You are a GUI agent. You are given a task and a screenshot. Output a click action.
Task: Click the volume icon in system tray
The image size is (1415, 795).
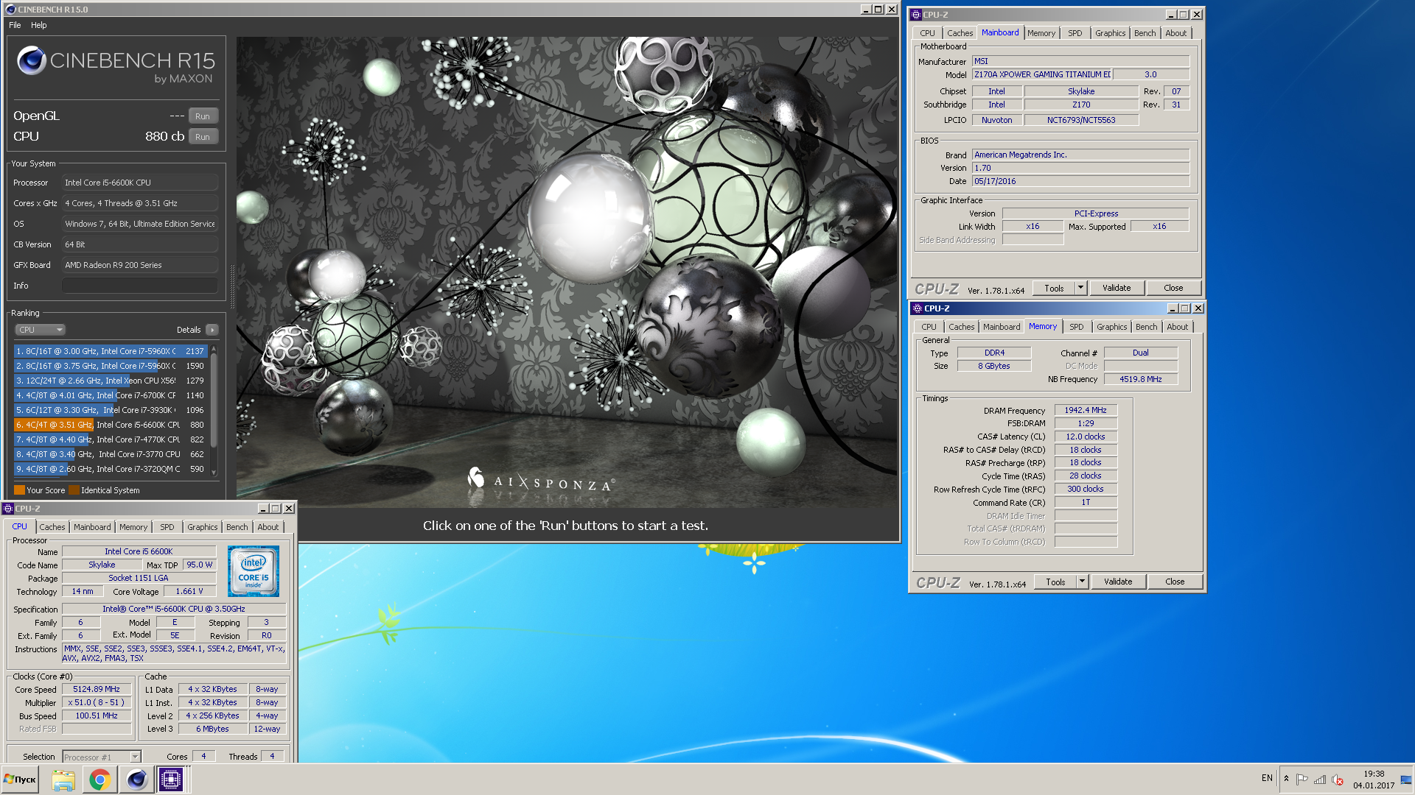[1338, 780]
